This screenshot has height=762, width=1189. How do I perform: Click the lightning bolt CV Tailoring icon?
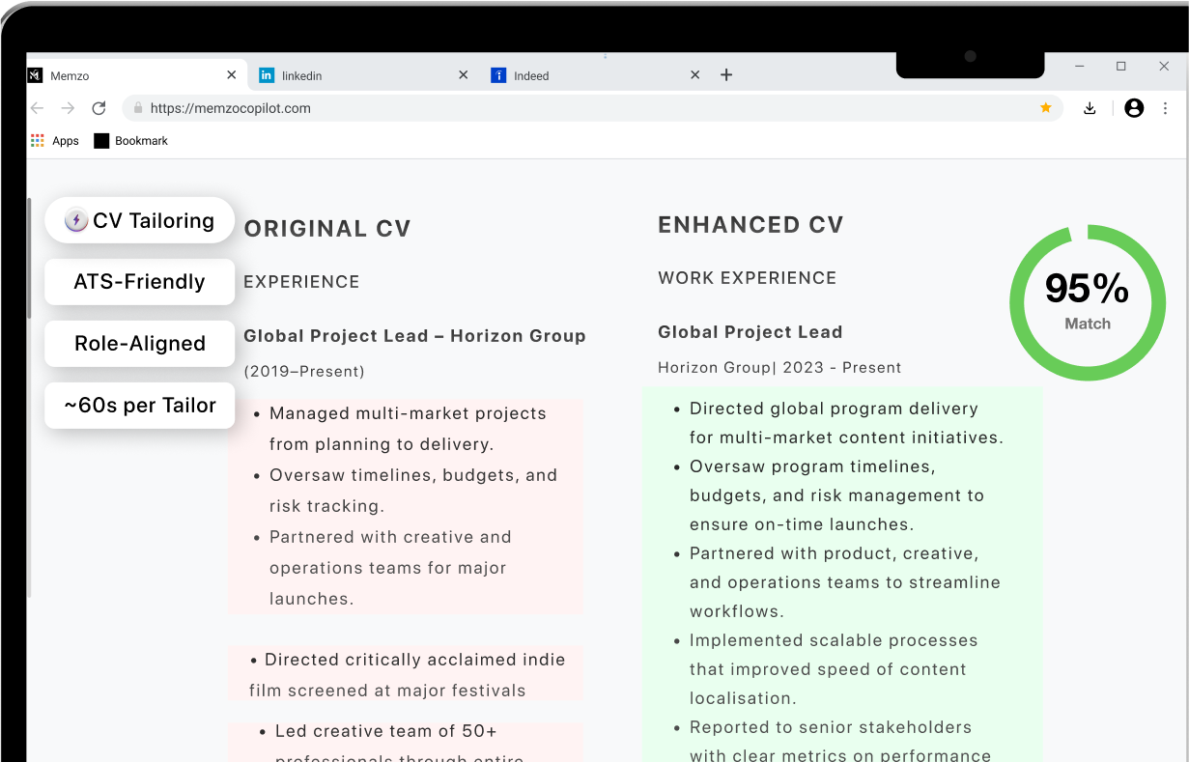point(76,220)
